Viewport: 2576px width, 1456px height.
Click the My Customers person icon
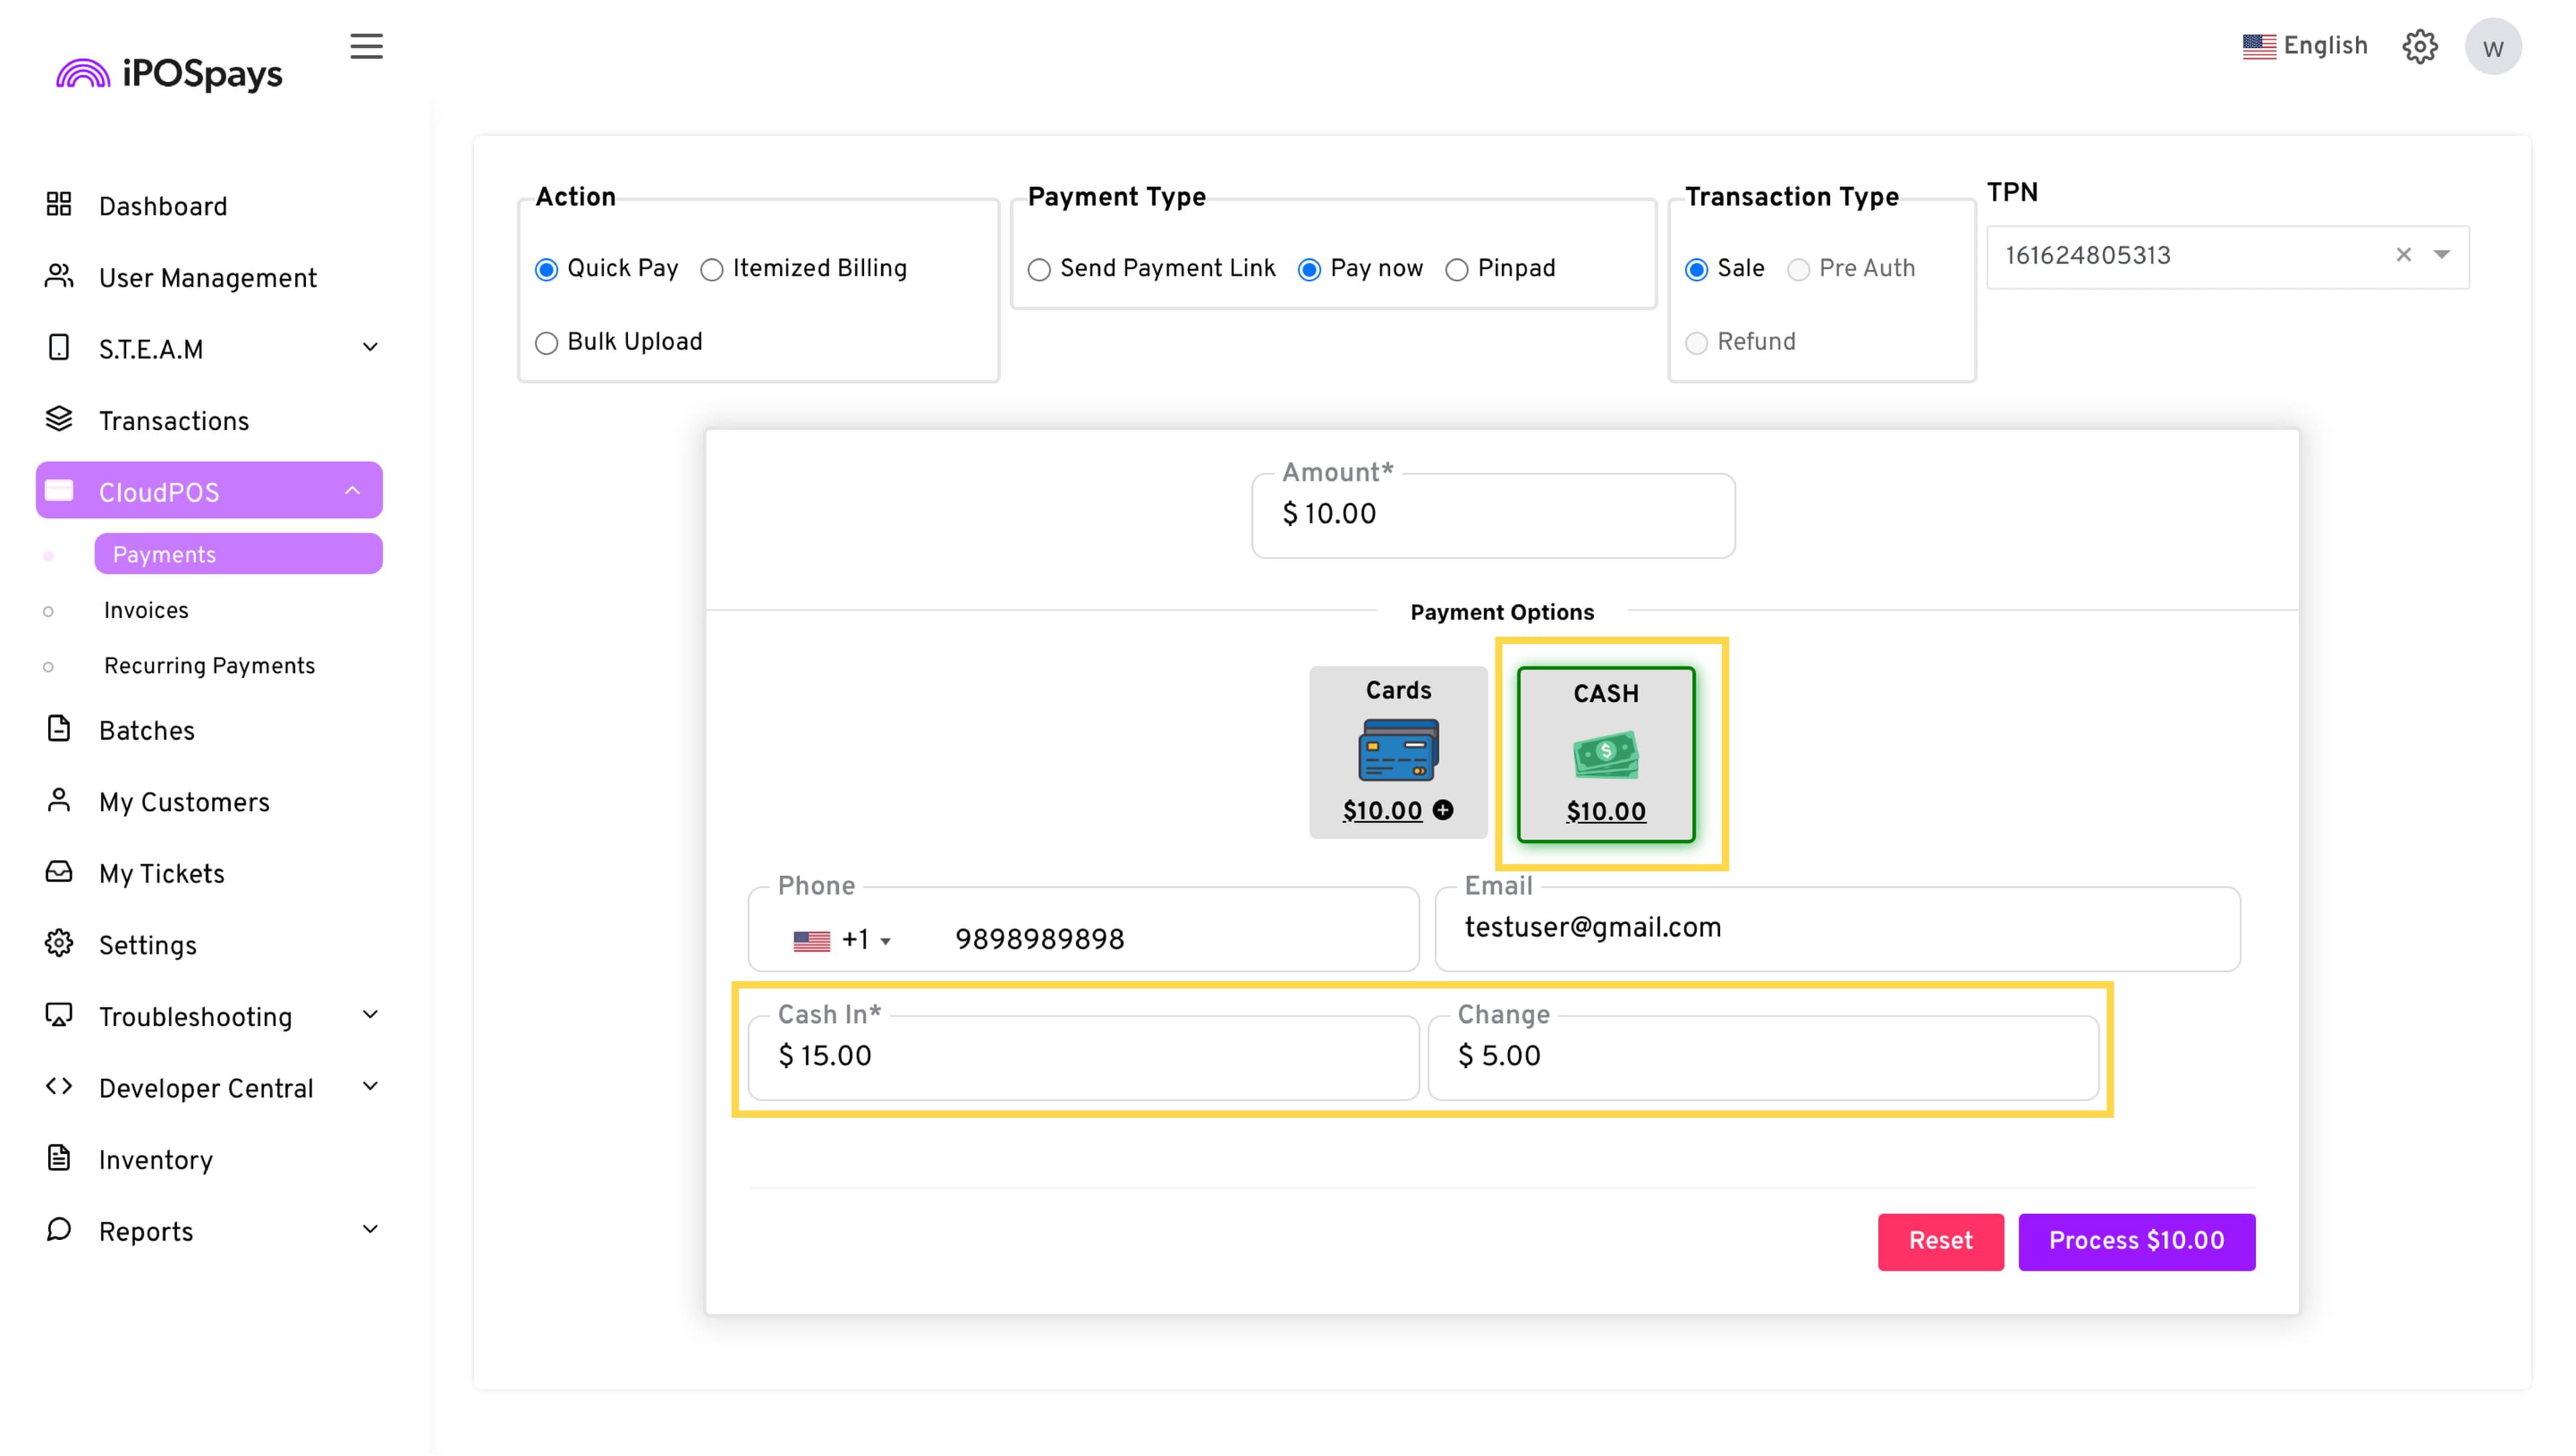[59, 800]
